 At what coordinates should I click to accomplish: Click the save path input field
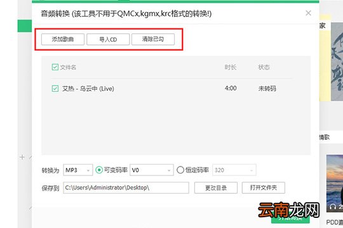pos(126,187)
